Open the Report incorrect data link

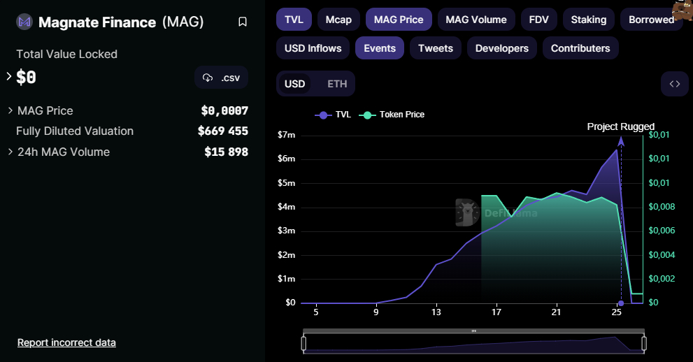66,342
